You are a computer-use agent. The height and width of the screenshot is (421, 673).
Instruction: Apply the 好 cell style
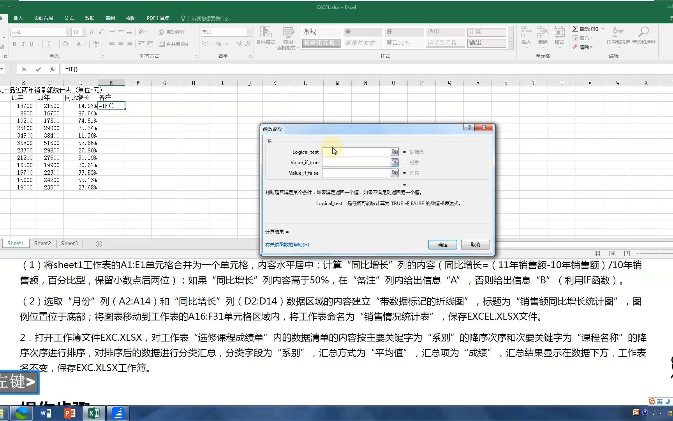[x=404, y=32]
